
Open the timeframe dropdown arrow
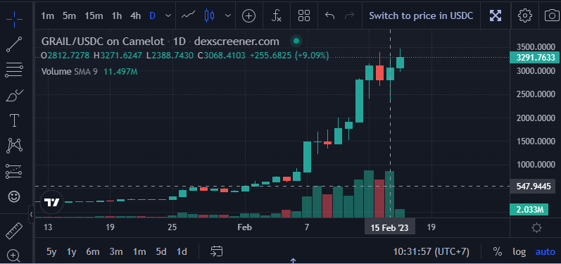click(168, 15)
